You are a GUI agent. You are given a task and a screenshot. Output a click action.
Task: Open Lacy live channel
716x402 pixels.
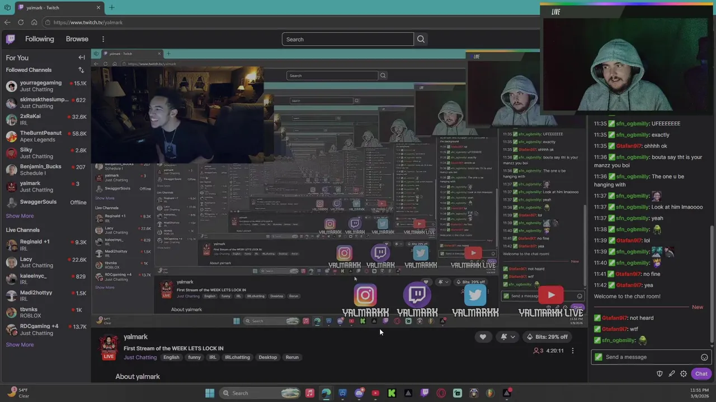tap(46, 262)
